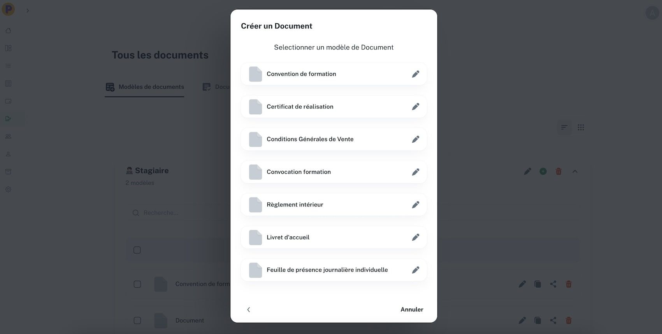Click pencil icon beside Livret d'accueil
This screenshot has width=662, height=334.
pos(416,237)
